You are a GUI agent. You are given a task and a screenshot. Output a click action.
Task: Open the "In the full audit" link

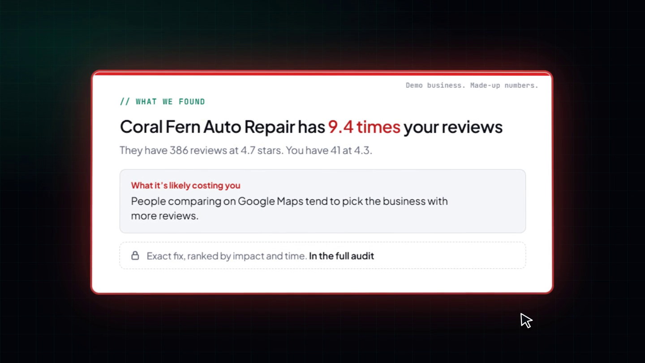[x=341, y=256]
